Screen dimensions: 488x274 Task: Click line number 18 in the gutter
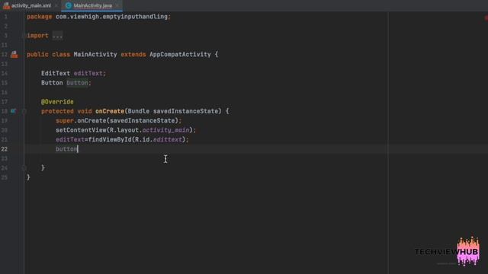(x=5, y=111)
